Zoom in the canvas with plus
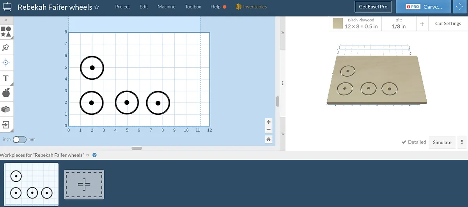The width and height of the screenshot is (468, 207). 268,122
